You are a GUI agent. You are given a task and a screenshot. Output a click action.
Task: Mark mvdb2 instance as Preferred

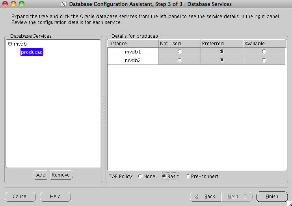[222, 61]
